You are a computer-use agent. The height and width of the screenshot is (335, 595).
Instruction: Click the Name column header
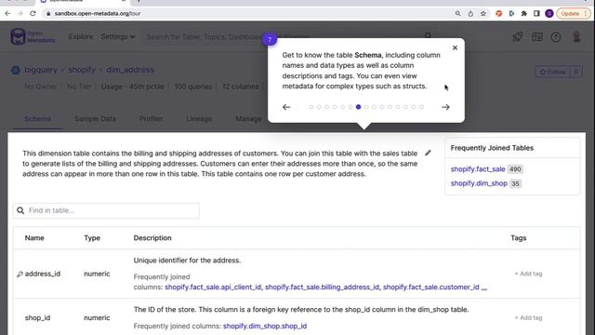(34, 238)
